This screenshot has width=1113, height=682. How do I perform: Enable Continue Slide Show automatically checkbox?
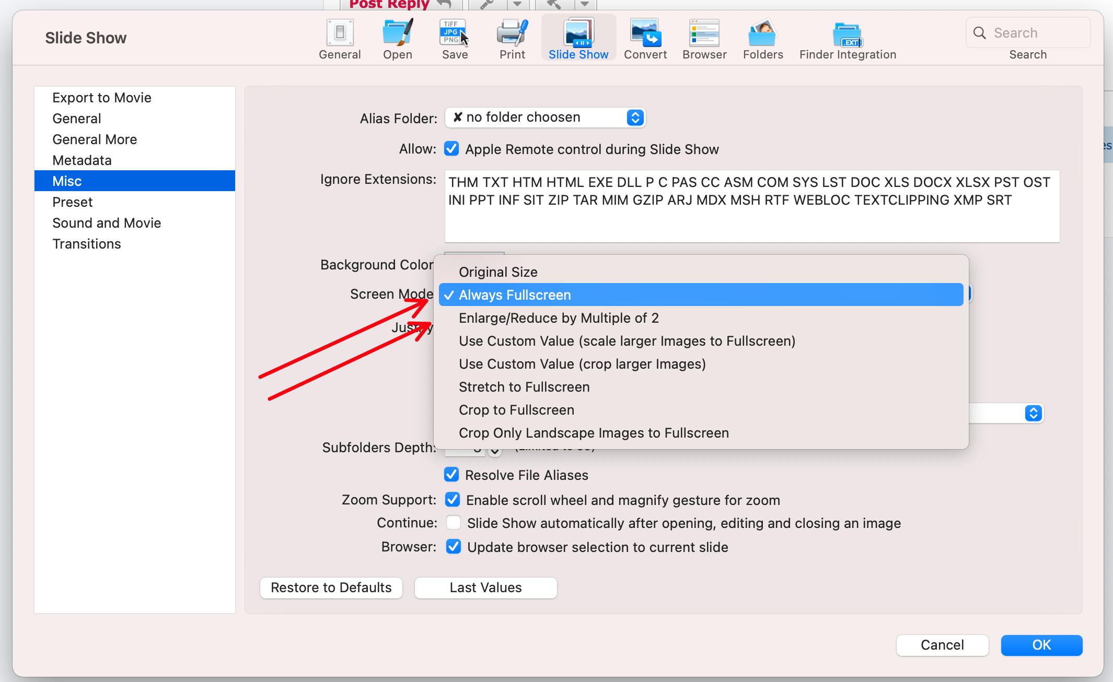pyautogui.click(x=454, y=523)
